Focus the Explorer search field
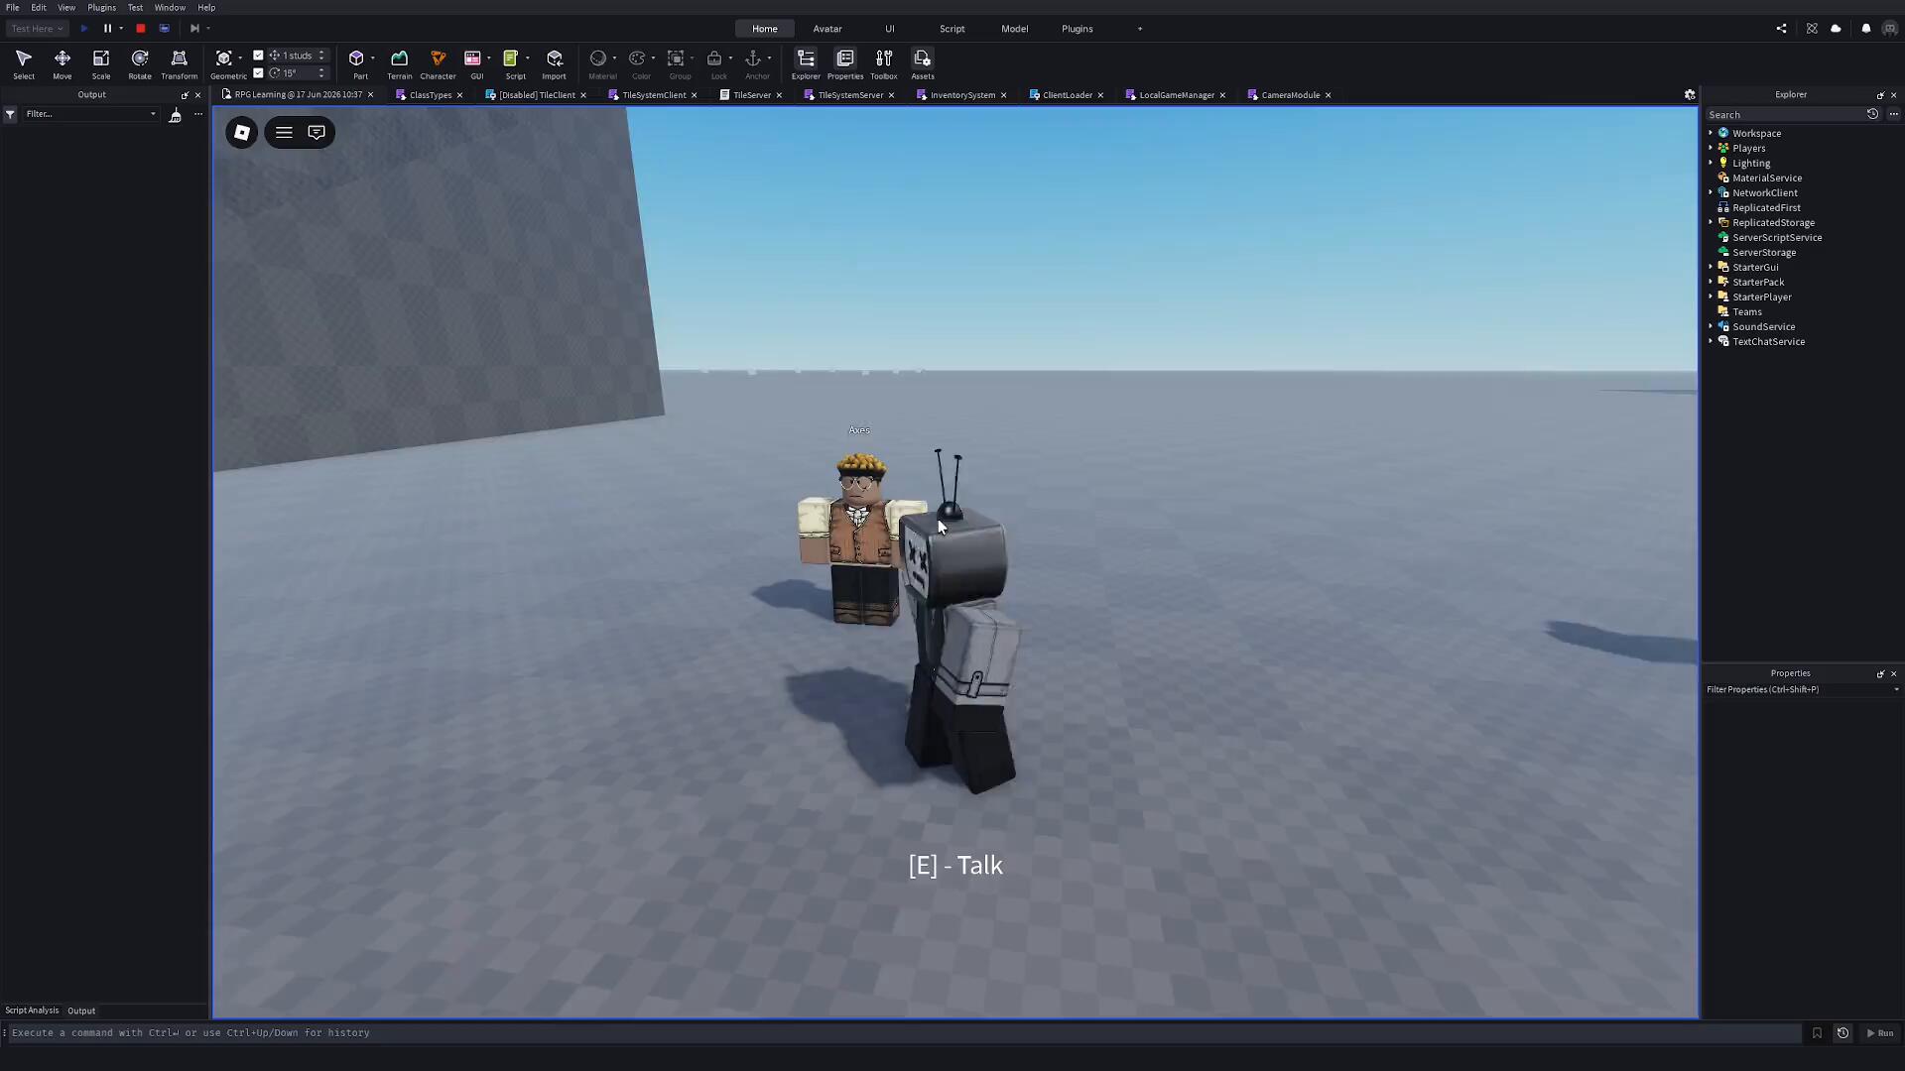The width and height of the screenshot is (1905, 1071). point(1784,115)
